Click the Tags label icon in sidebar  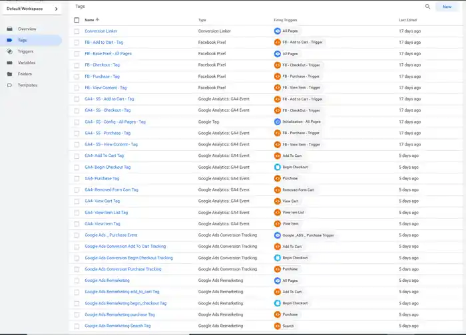pyautogui.click(x=9, y=40)
